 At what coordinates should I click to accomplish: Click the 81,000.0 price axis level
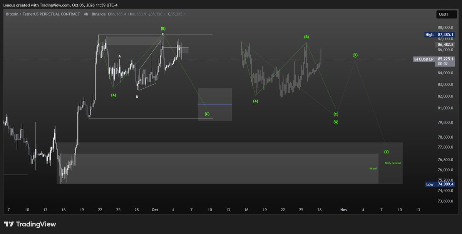pyautogui.click(x=445, y=109)
